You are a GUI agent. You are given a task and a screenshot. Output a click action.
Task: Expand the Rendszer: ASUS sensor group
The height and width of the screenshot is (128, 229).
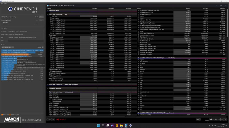(x=48, y=11)
